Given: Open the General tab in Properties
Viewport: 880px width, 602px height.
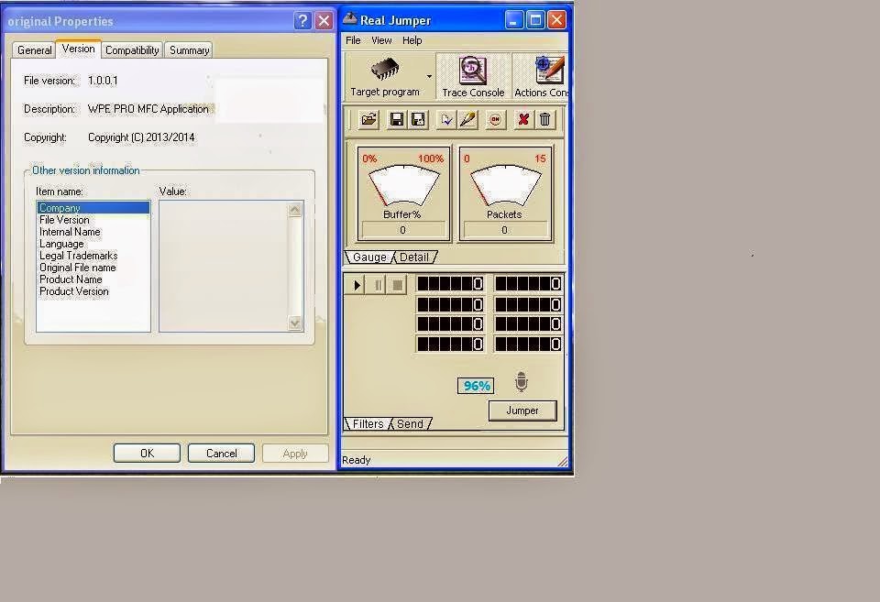Looking at the screenshot, I should 34,49.
